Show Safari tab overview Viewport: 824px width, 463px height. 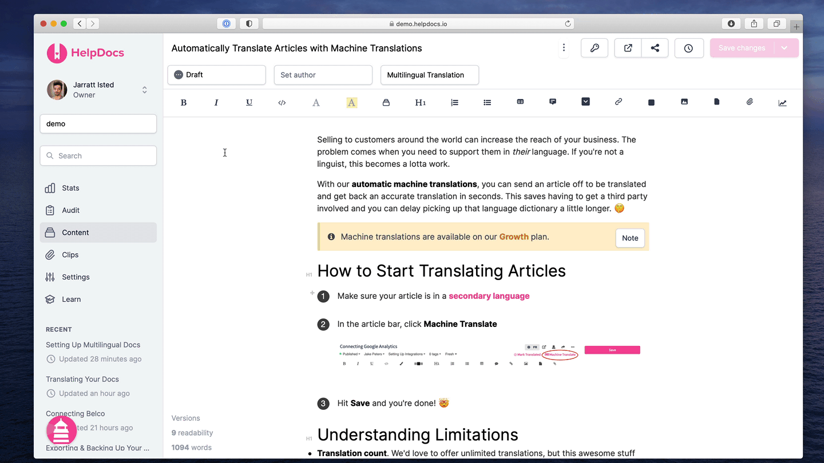[x=777, y=23]
